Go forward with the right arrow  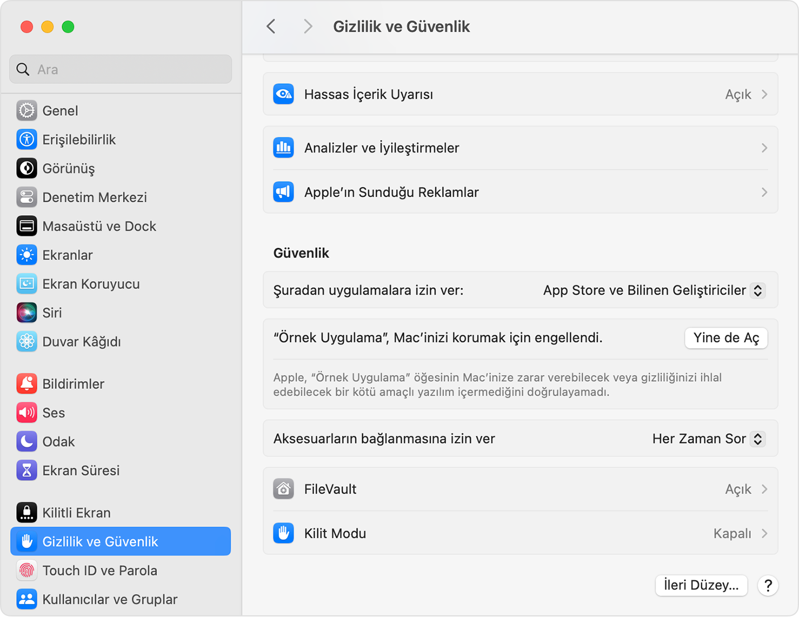point(308,26)
